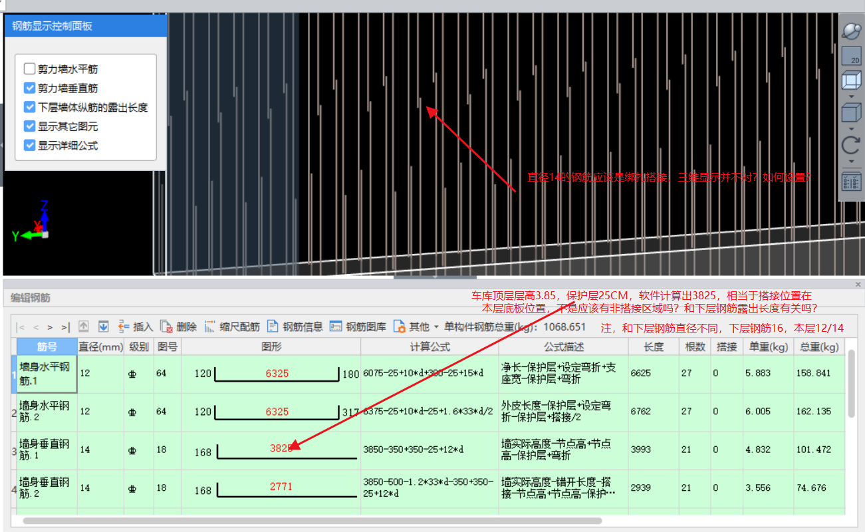Go to next record arrow

[50, 327]
